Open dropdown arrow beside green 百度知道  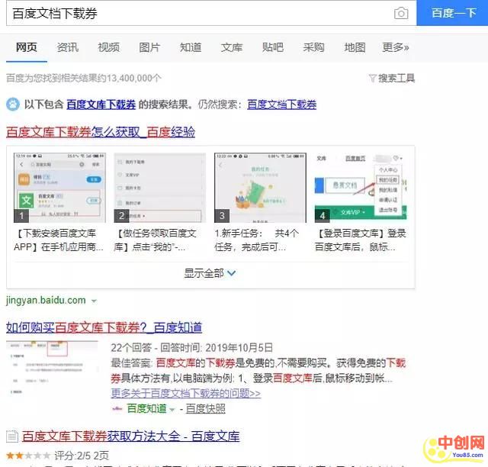pyautogui.click(x=172, y=408)
